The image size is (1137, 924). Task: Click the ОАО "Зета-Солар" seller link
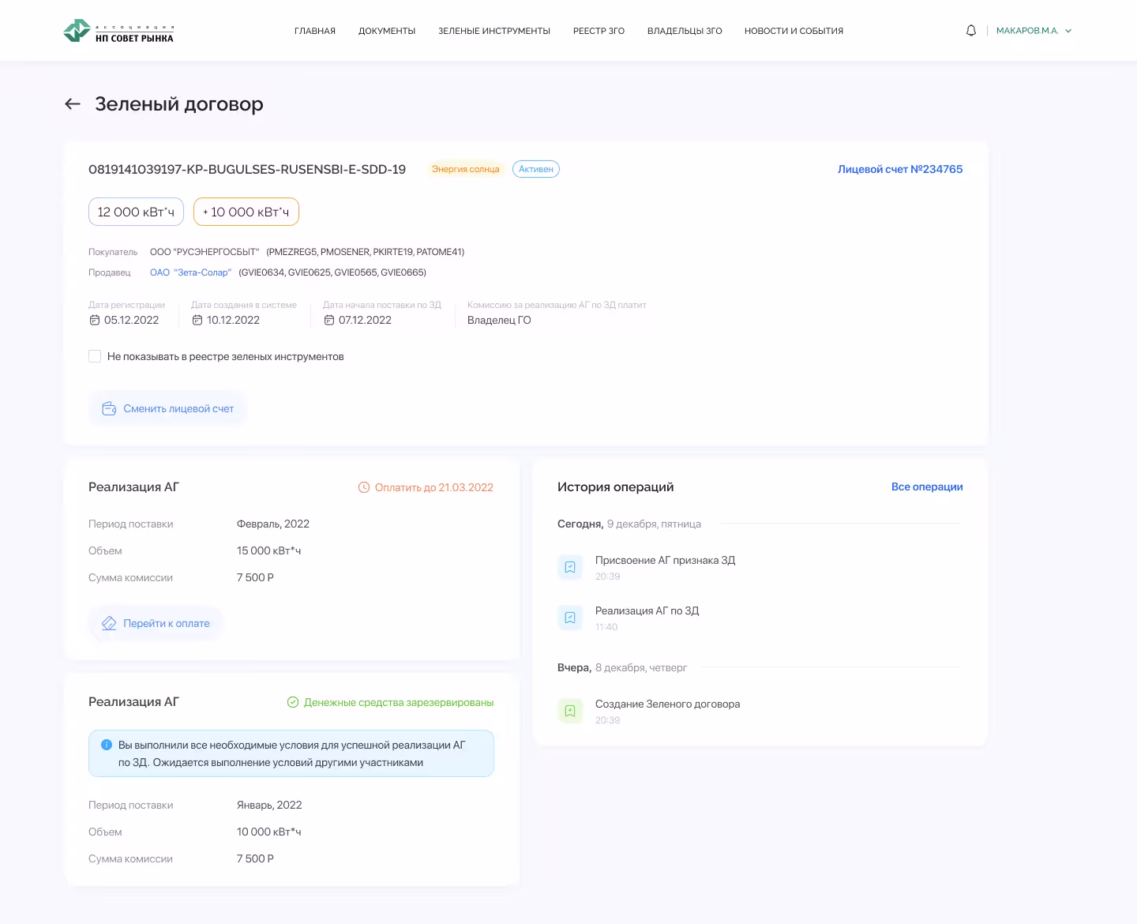pyautogui.click(x=190, y=272)
